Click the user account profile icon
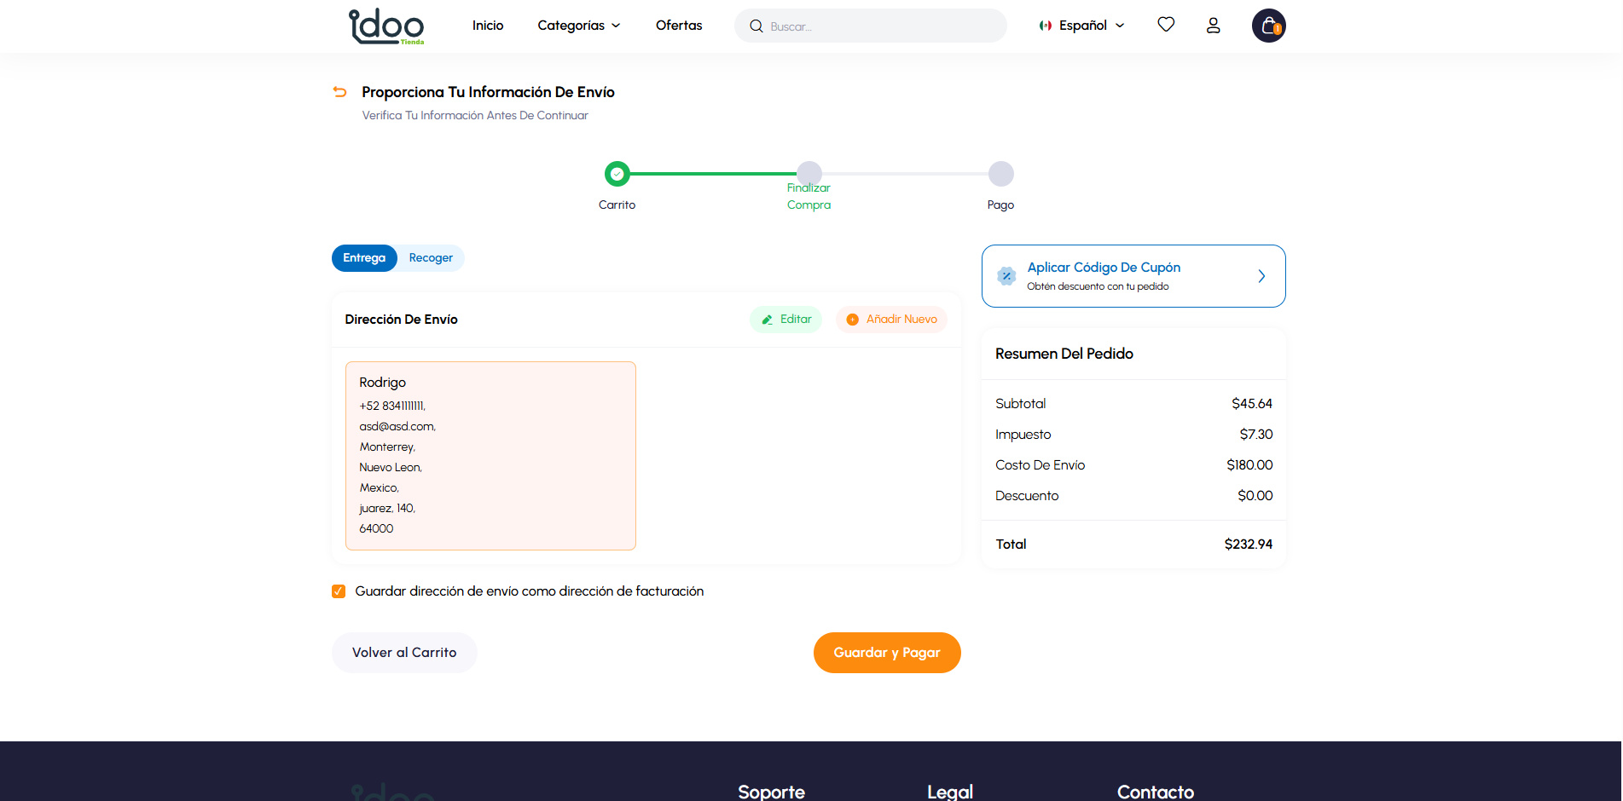This screenshot has height=801, width=1623. [1213, 26]
